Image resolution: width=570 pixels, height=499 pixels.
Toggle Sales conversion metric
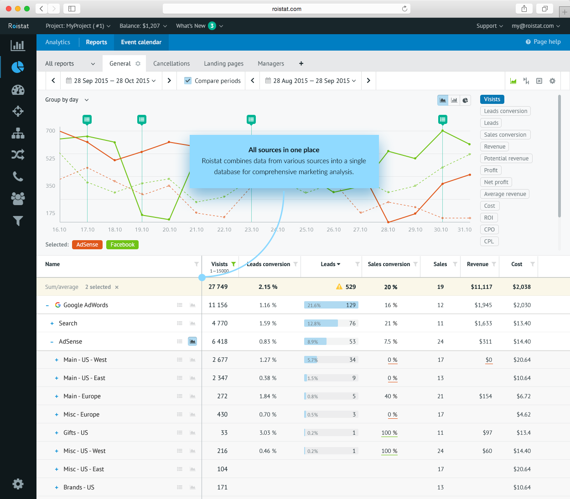point(505,135)
